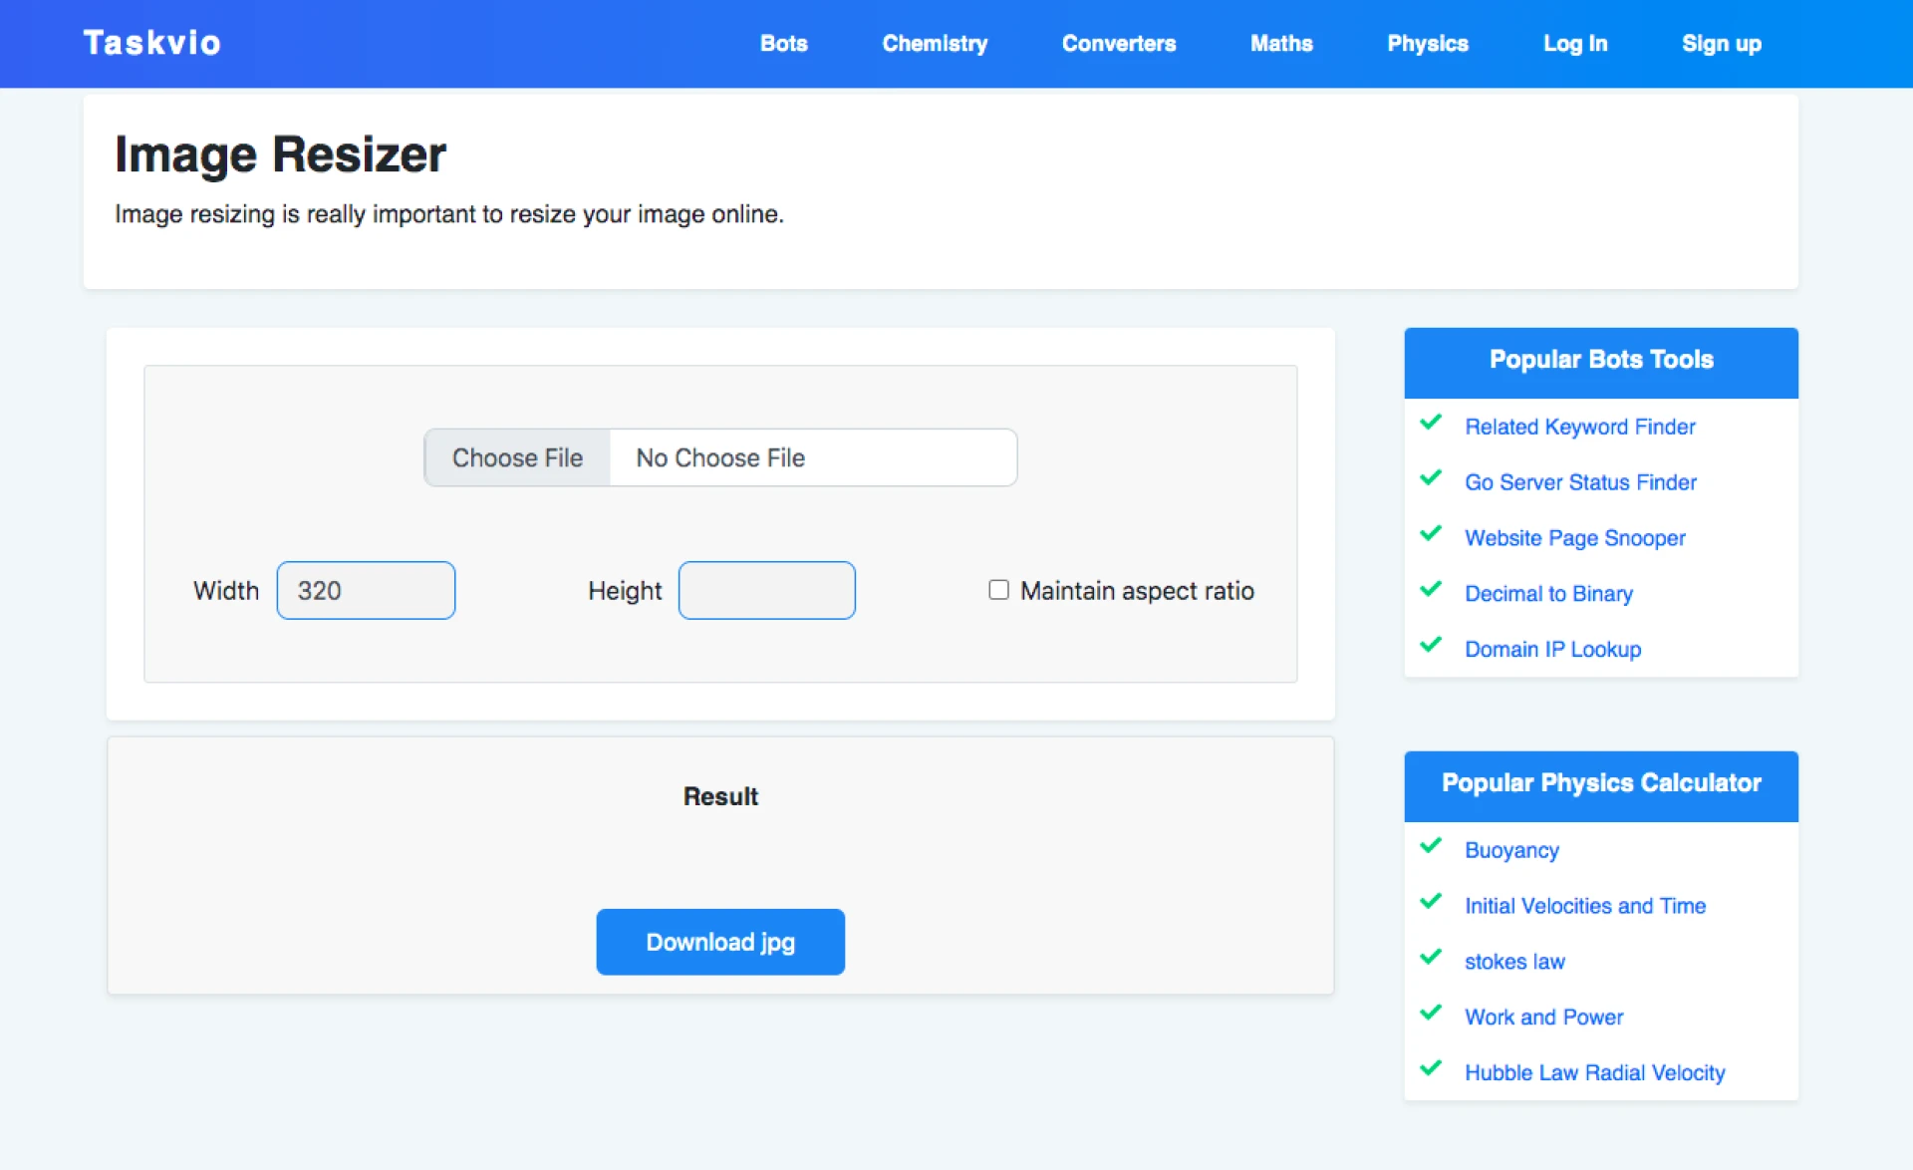
Task: Open the Chemistry menu
Action: click(935, 44)
